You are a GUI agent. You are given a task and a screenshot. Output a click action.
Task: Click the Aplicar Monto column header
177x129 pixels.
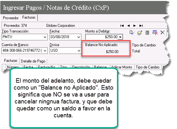(x=122, y=67)
